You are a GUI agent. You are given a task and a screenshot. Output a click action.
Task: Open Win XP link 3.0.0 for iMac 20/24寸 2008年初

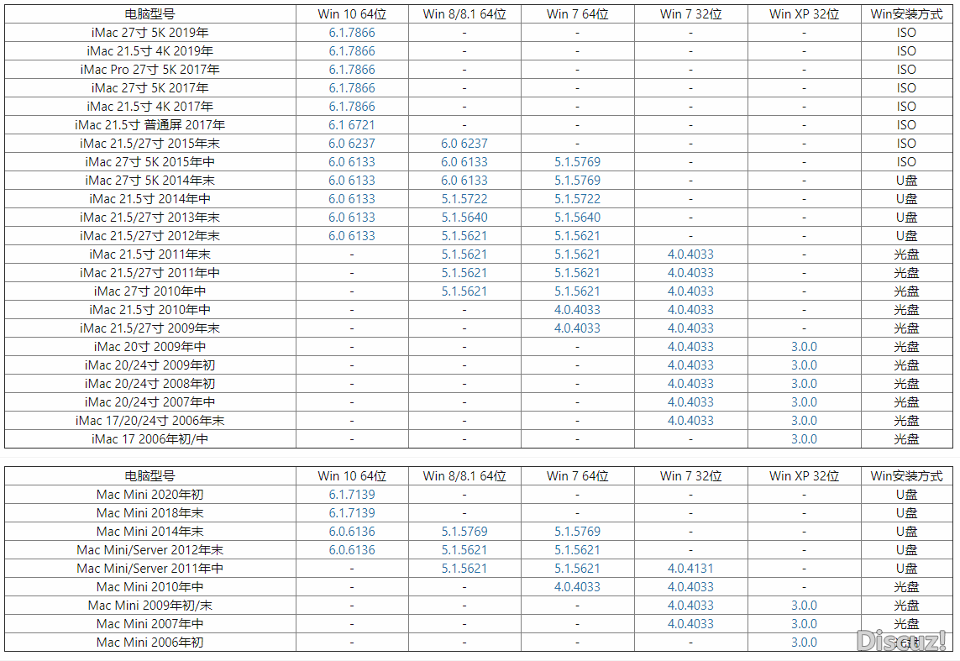pos(804,383)
